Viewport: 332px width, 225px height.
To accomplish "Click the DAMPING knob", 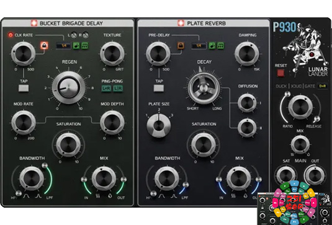I will [247, 54].
